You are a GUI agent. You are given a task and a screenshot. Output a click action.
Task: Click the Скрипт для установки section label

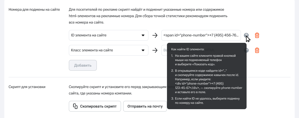[x=27, y=87]
